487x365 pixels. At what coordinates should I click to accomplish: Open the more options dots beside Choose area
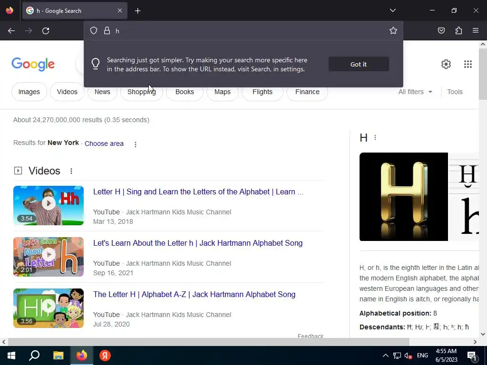tap(136, 144)
